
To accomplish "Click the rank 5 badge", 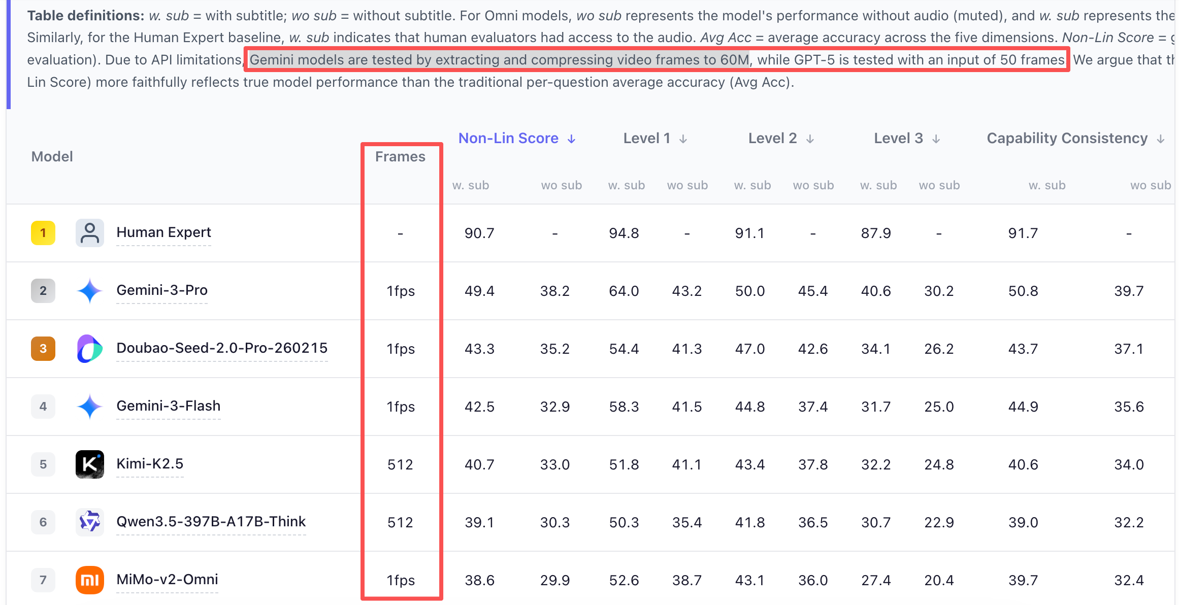I will (x=43, y=464).
